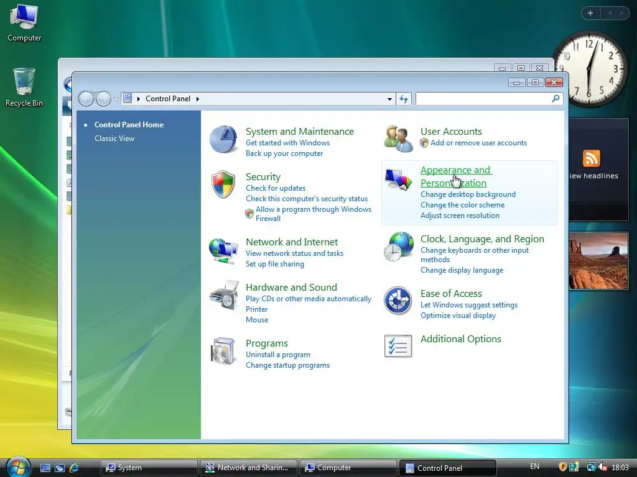Screen dimensions: 637x477
Task: Open Play CDs or other media automatically
Action: point(309,299)
